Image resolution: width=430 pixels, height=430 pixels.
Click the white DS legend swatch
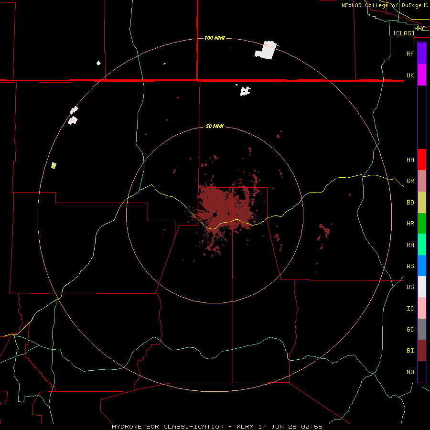[x=422, y=287]
